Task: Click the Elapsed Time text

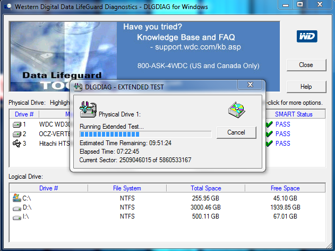Action: click(x=109, y=152)
